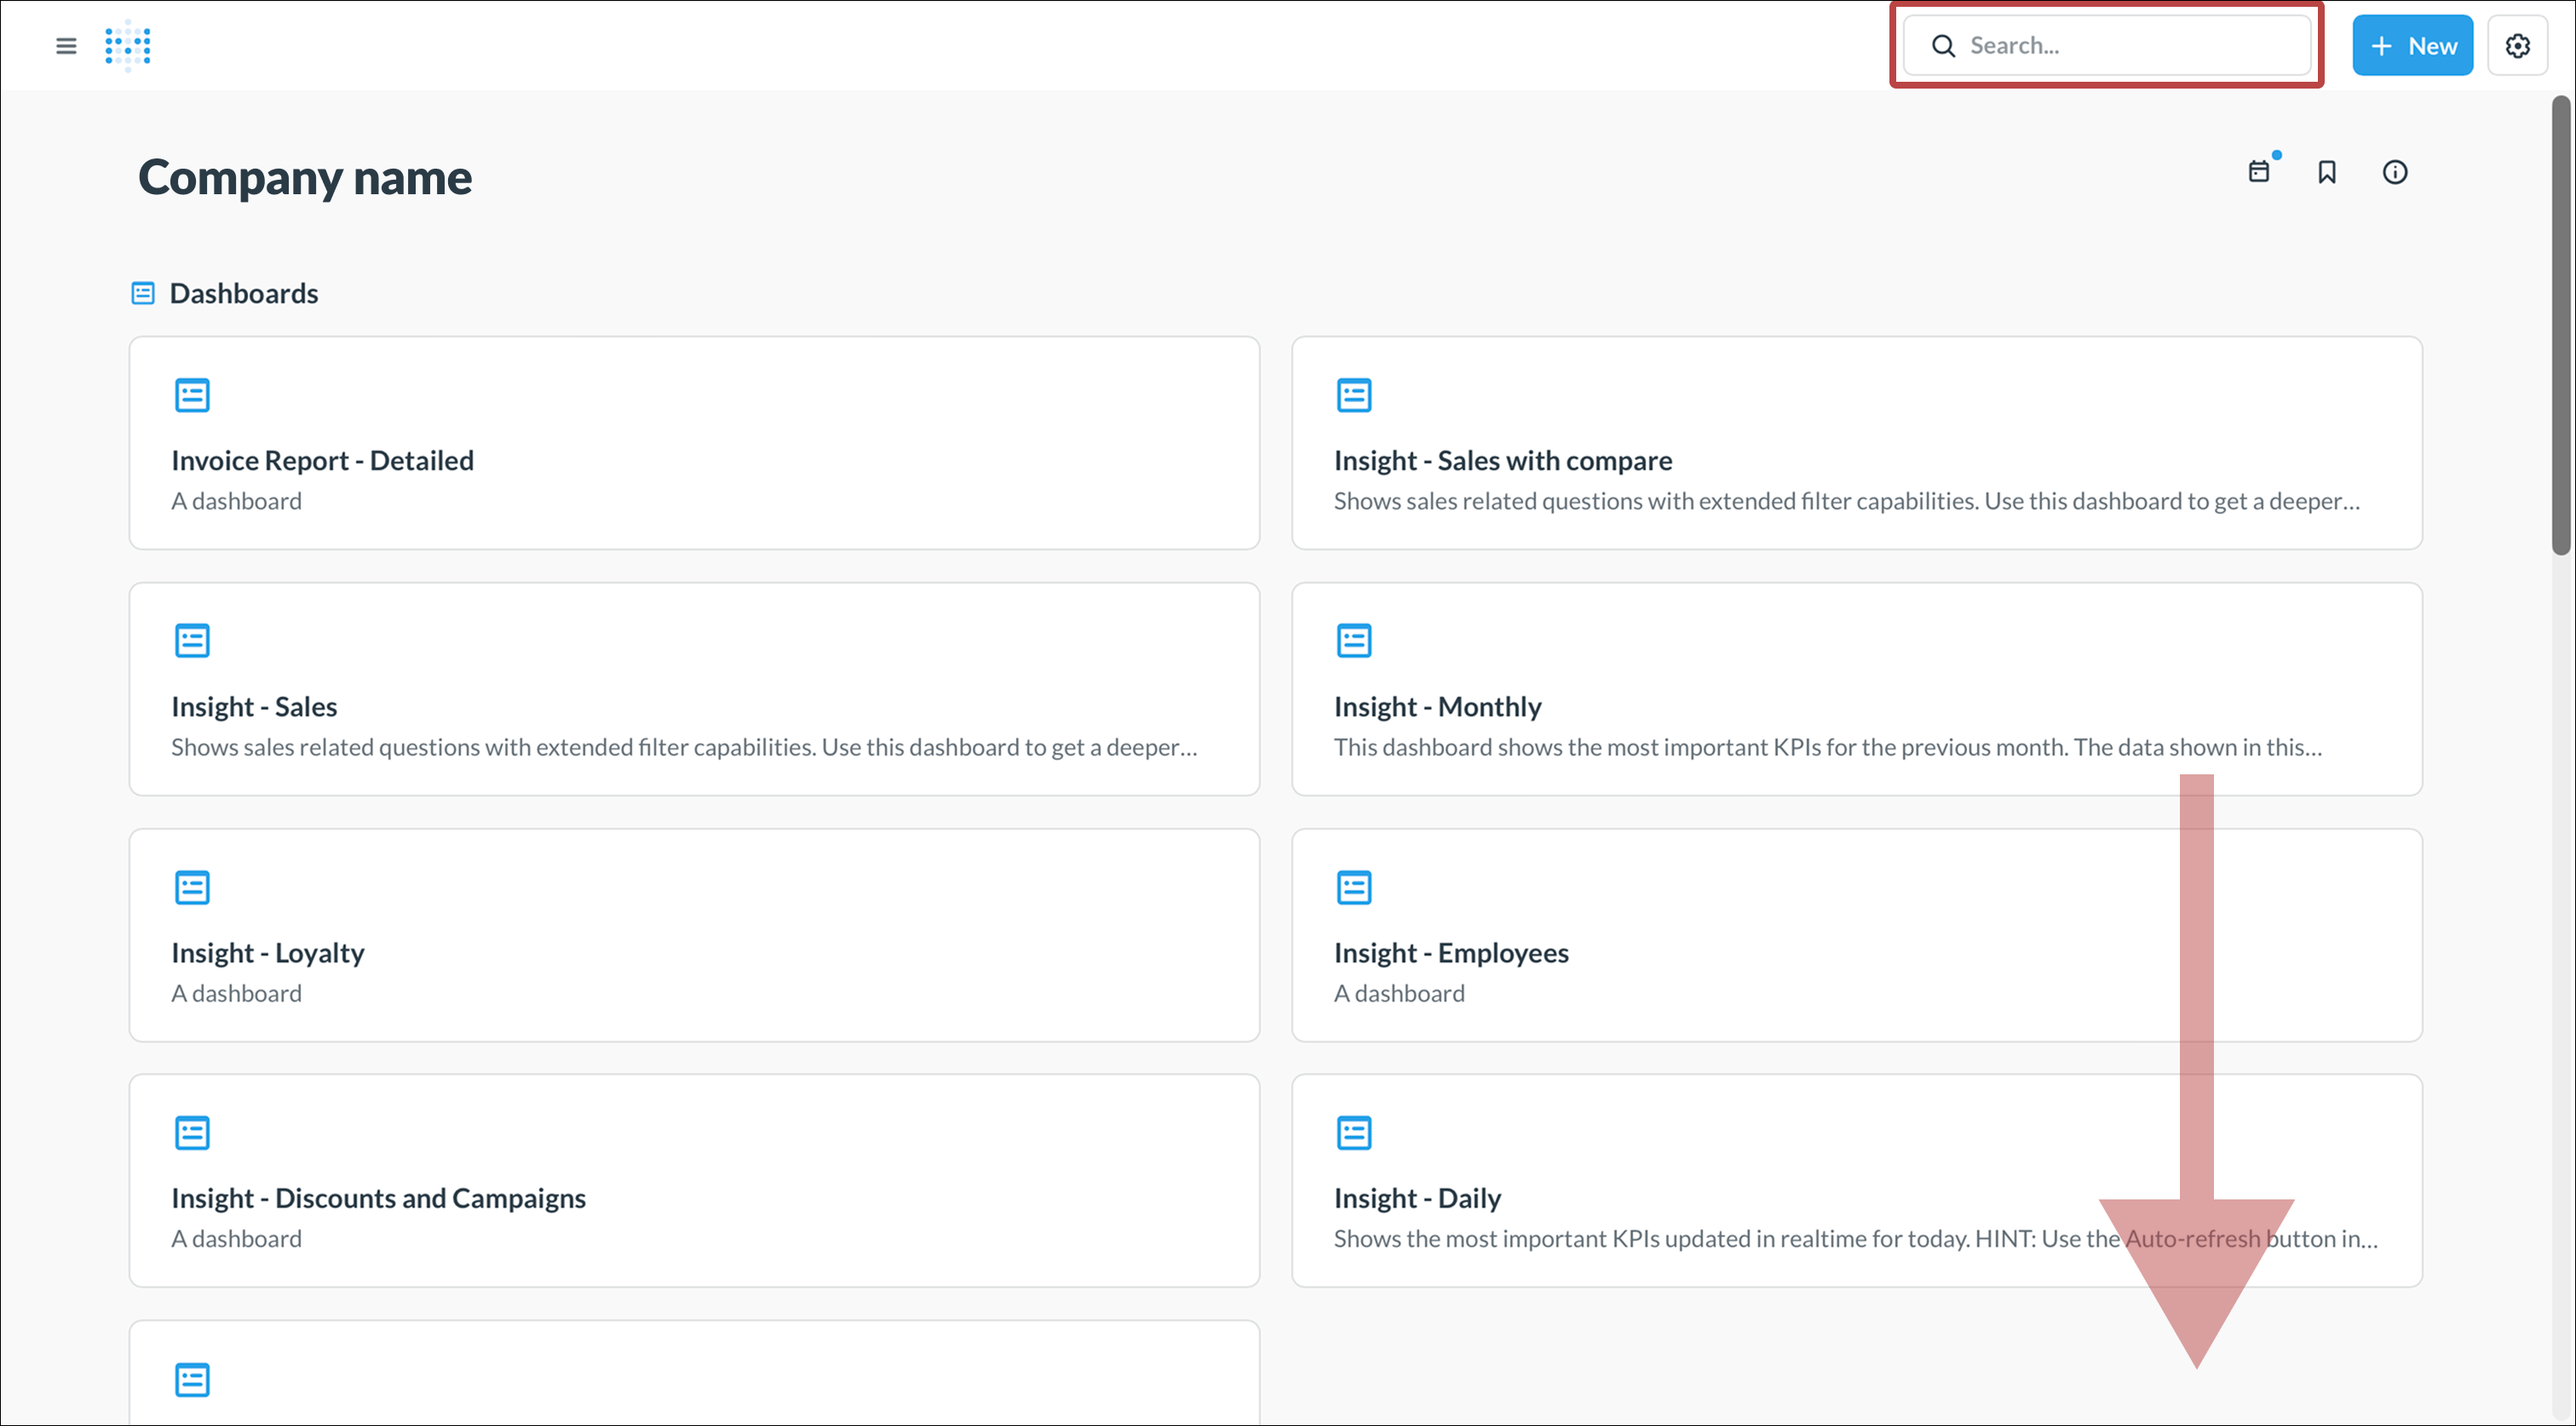Screen dimensions: 2576x1426
Task: Open the Insight - Sales dashboard card
Action: (254, 706)
